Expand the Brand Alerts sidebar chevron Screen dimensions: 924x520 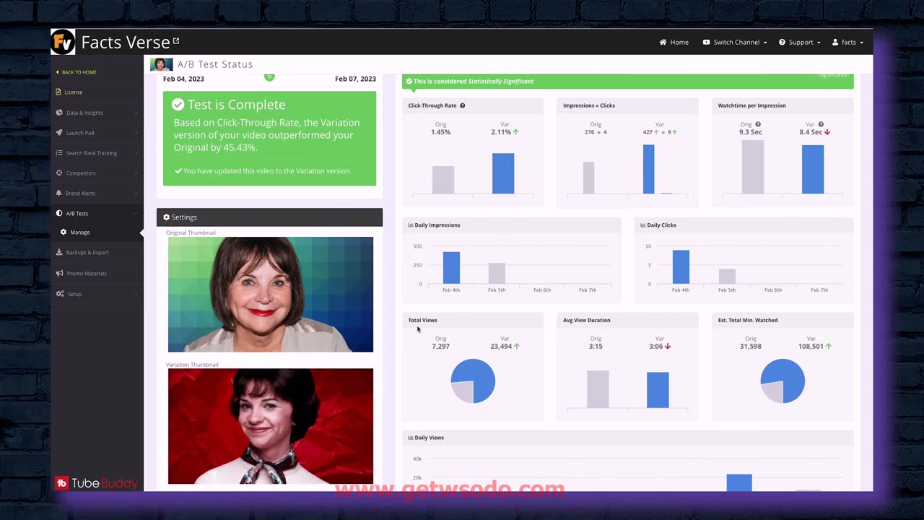pyautogui.click(x=136, y=194)
